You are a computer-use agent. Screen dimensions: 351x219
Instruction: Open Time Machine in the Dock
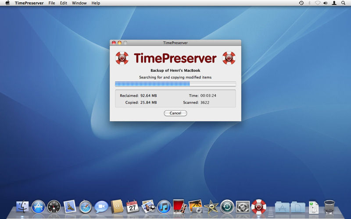pyautogui.click(x=227, y=206)
